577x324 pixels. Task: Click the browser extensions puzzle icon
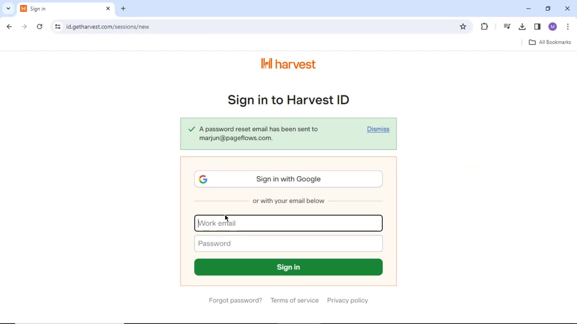(484, 26)
